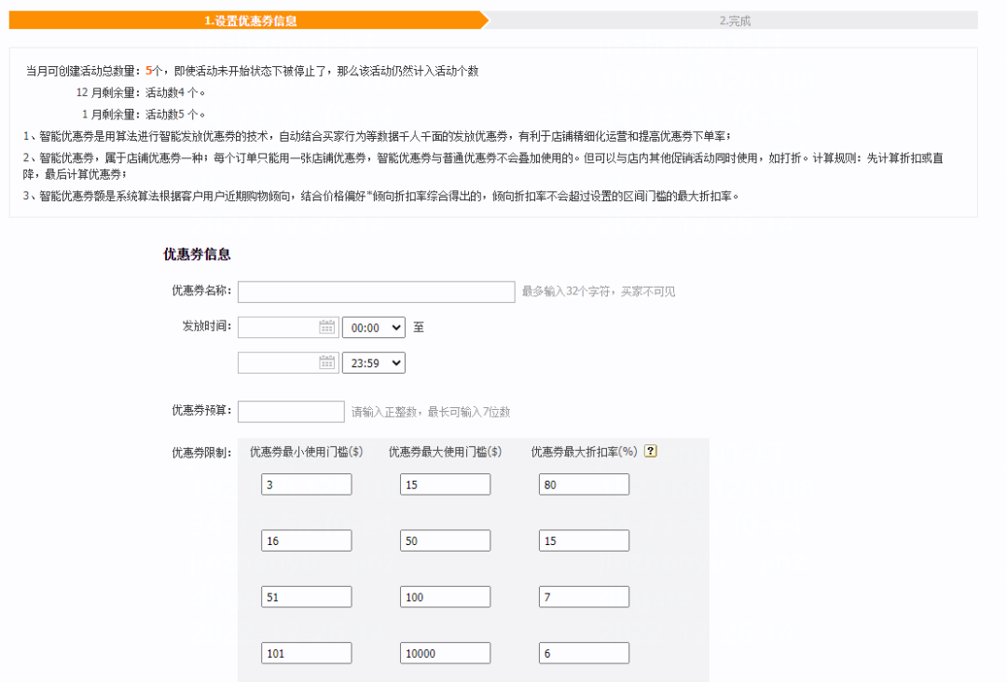Screen dimensions: 1007x682
Task: Open the 23:59 end time dropdown
Action: click(373, 362)
